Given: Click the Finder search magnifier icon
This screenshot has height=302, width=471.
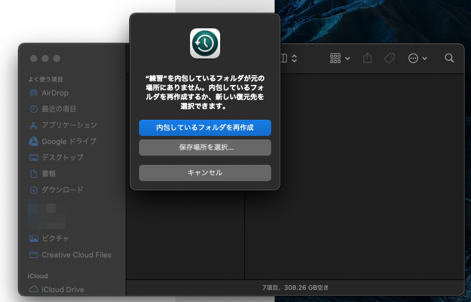Looking at the screenshot, I should (450, 58).
